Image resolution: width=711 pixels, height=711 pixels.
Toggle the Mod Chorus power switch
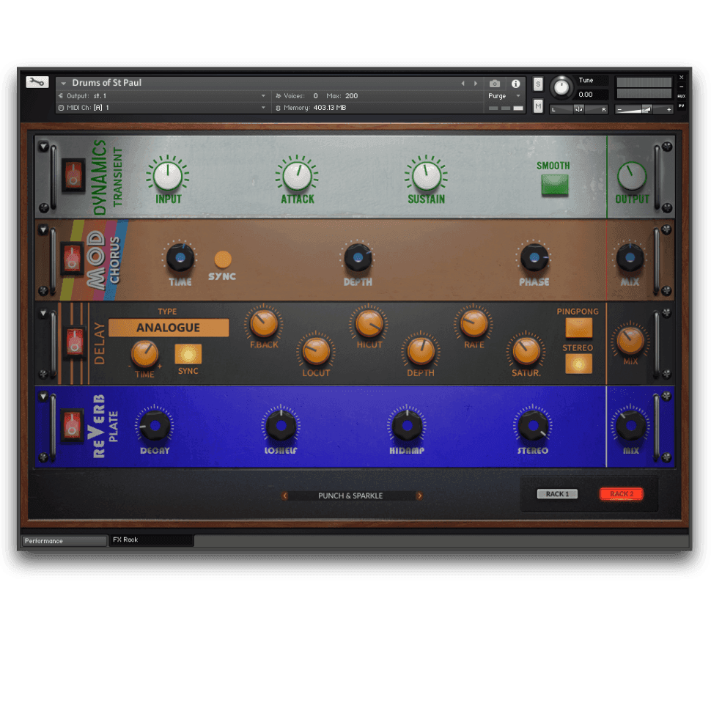click(x=72, y=259)
